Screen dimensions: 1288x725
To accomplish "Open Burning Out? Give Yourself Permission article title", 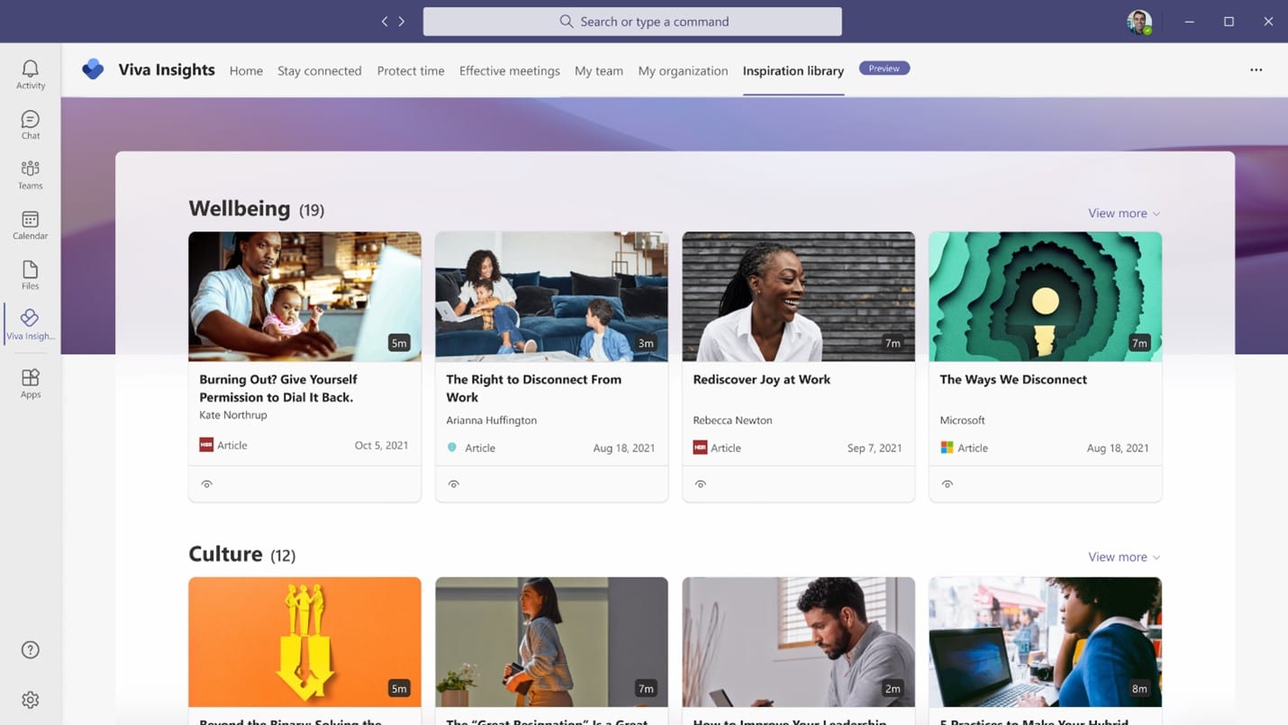I will 278,388.
